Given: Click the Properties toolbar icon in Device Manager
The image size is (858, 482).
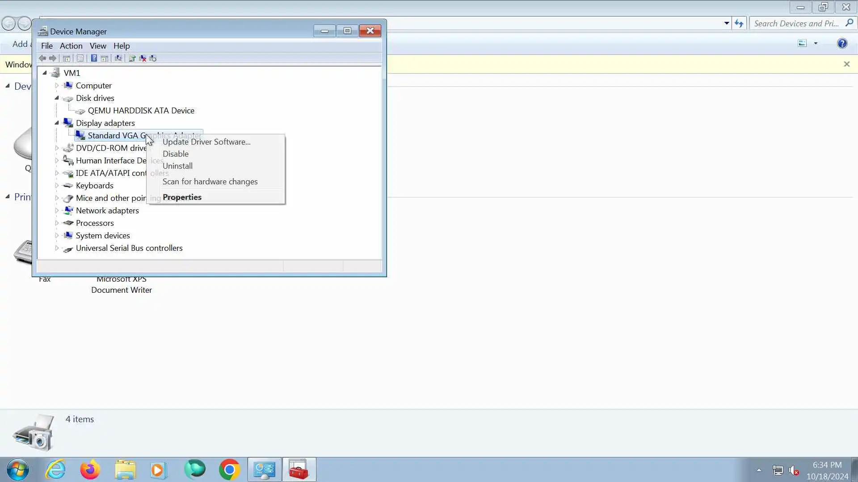Looking at the screenshot, I should (80, 58).
